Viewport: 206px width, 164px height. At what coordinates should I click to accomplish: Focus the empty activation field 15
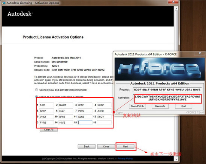click(x=85, y=123)
